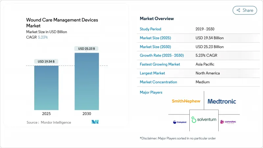263x148 pixels.
Task: Select the Largest Market row
Action: click(198, 73)
